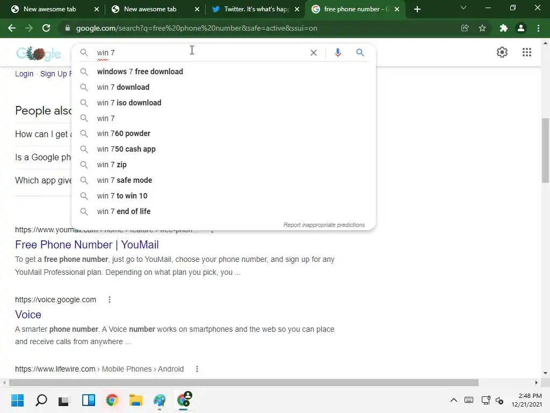Click the Login link
550x413 pixels.
pyautogui.click(x=24, y=74)
